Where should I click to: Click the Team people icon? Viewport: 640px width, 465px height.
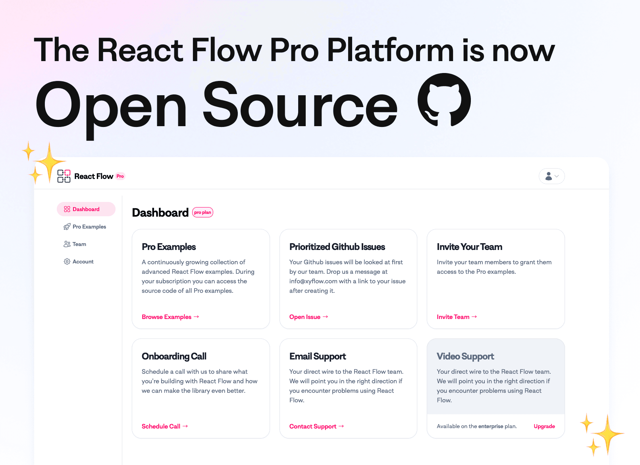tap(67, 244)
